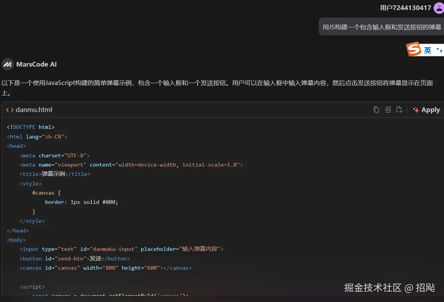Copy the danmu.html code block

point(376,110)
